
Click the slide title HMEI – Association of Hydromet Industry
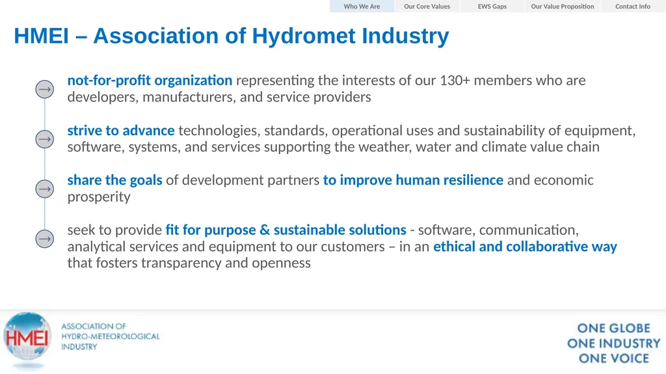pos(232,36)
